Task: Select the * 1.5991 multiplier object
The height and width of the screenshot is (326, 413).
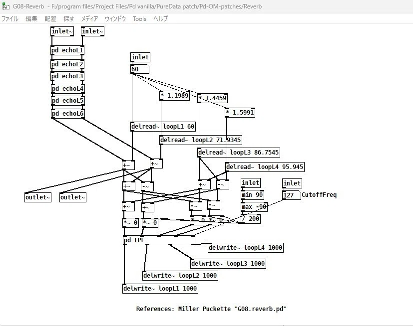Action: click(240, 113)
